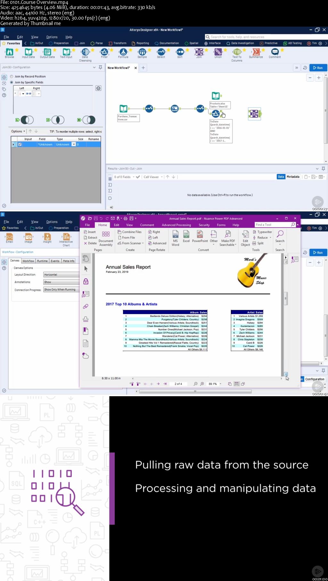Open the Cell Viewer dropdown
The height and width of the screenshot is (581, 328).
153,177
